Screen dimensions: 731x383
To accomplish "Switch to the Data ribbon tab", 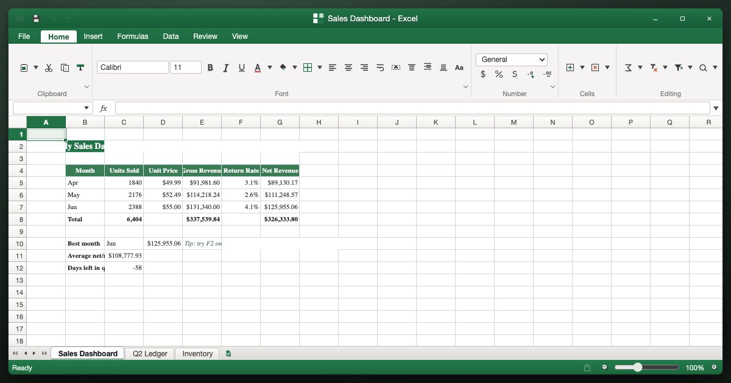I will click(x=171, y=36).
